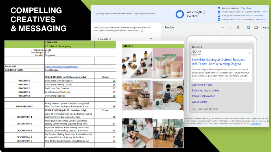Click the Description 5 text cell

pyautogui.click(x=69, y=141)
